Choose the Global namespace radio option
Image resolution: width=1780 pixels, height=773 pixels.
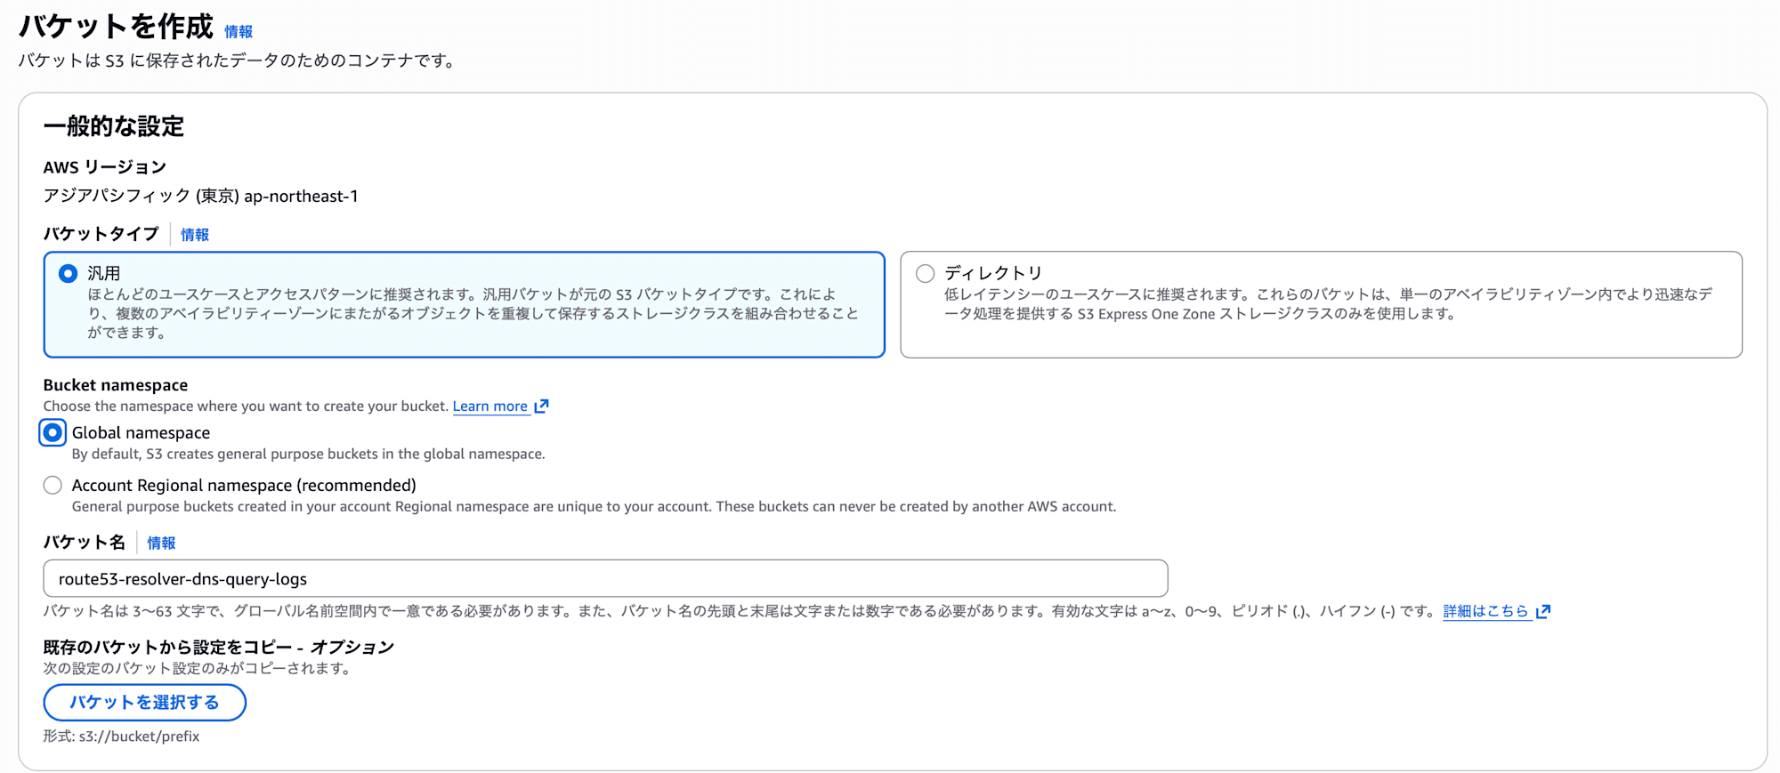click(53, 432)
